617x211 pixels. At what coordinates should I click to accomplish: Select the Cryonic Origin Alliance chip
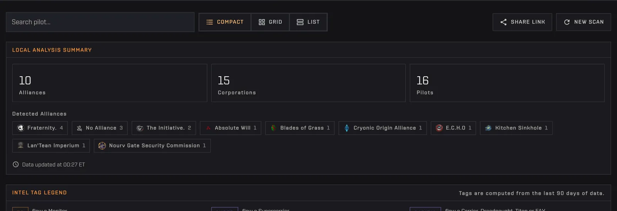[x=383, y=128]
